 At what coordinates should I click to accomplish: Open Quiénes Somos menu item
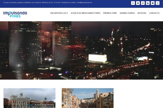coord(127,13)
